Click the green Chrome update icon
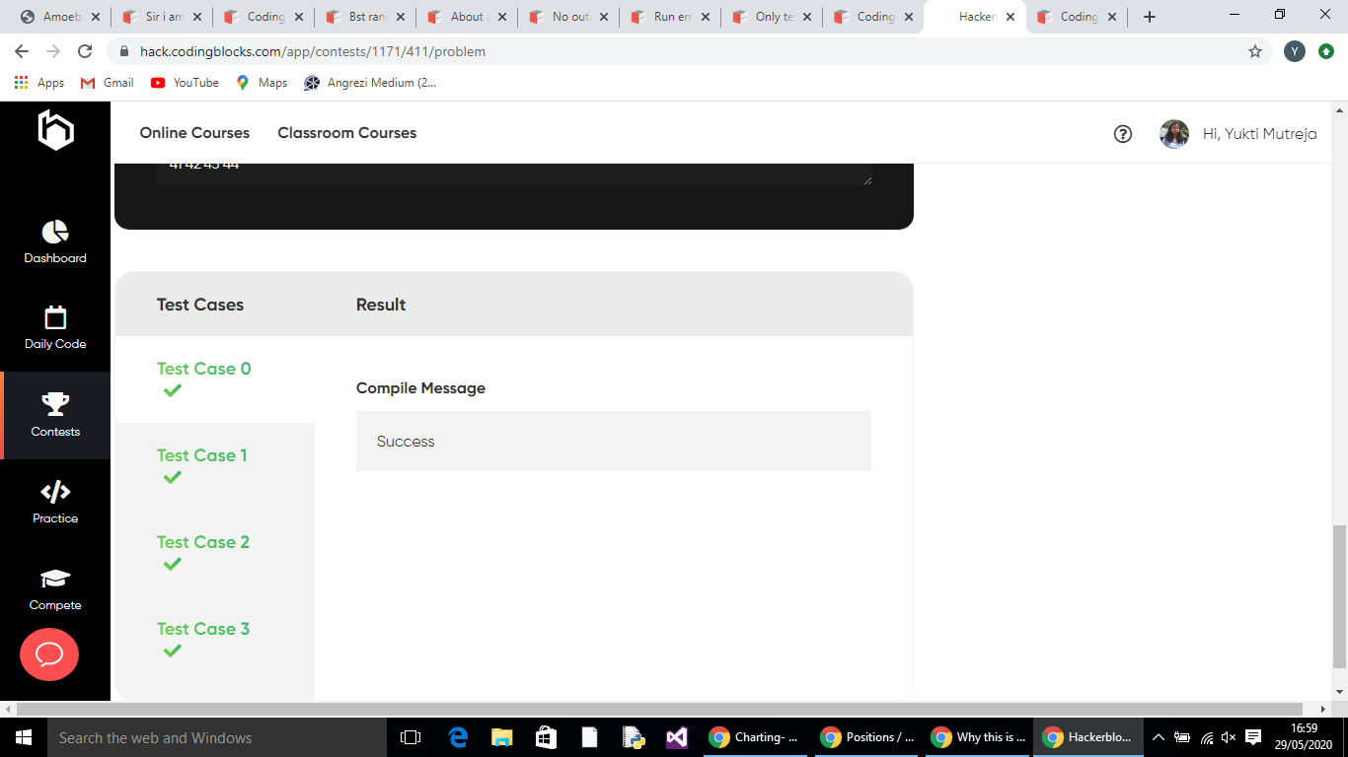 (1326, 51)
